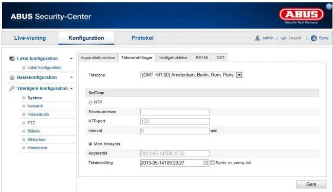Collapse the Yderligere konfiguration section
333x192 pixels.
(71, 89)
